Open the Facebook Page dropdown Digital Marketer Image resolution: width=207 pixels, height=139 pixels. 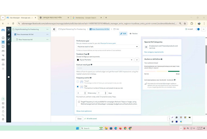pyautogui.click(x=105, y=60)
